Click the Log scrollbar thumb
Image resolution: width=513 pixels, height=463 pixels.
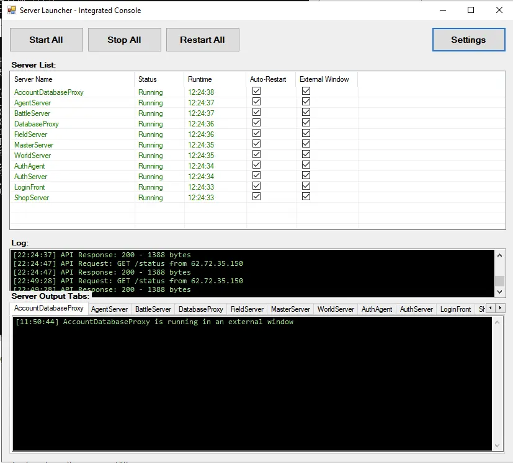(499, 281)
